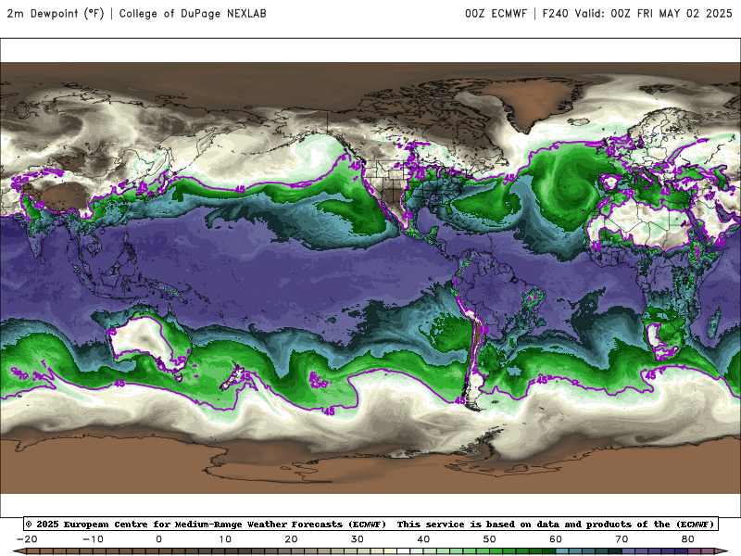The image size is (741, 556).
Task: Click the ECMWF copyright notice
Action: coord(371,524)
